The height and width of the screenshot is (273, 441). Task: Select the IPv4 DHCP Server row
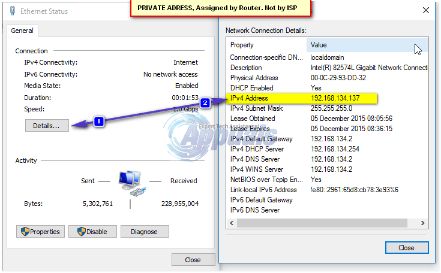(327, 149)
